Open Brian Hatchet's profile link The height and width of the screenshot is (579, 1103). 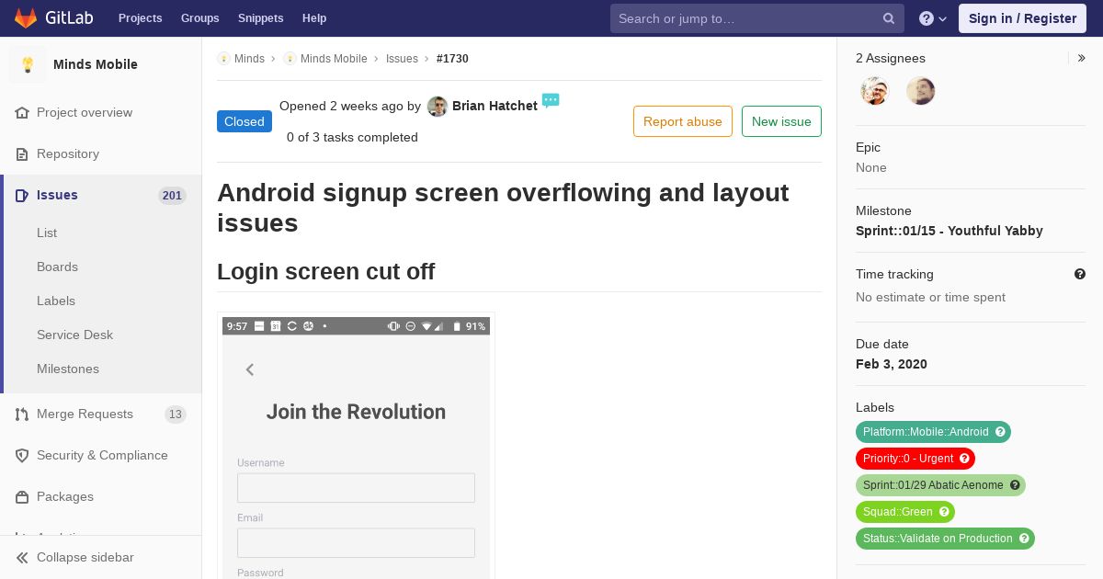(x=495, y=106)
